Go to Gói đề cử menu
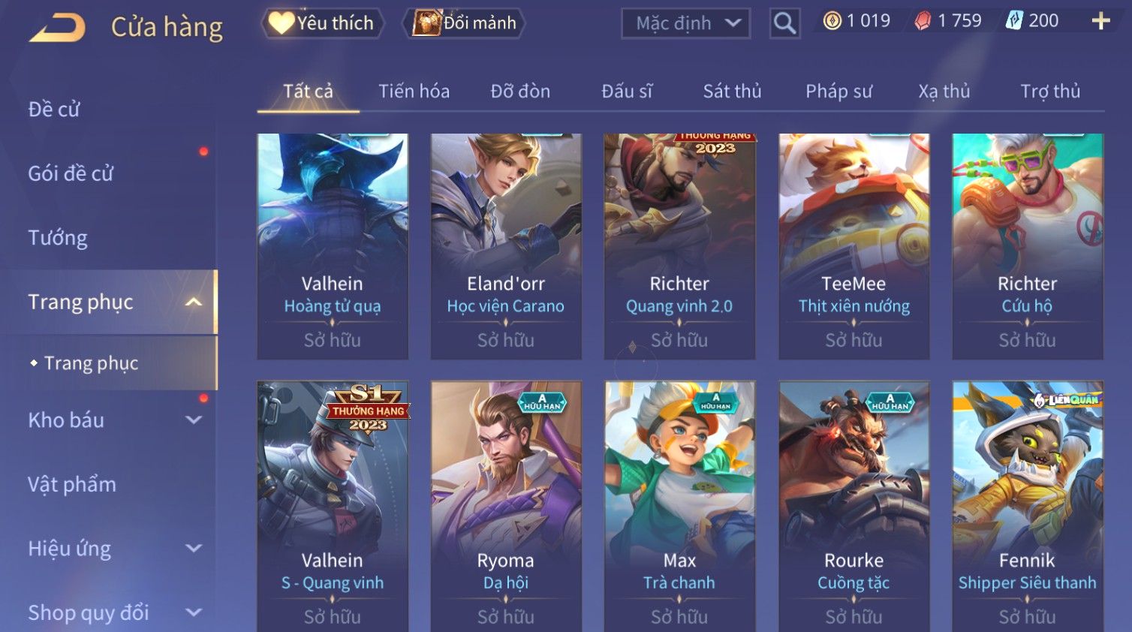The image size is (1132, 632). 71,173
